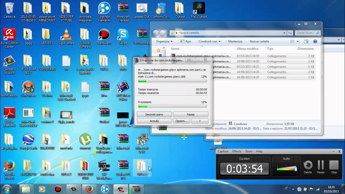This screenshot has height=194, width=345.
Task: Click the IT language indicator in tray
Action: click(286, 189)
